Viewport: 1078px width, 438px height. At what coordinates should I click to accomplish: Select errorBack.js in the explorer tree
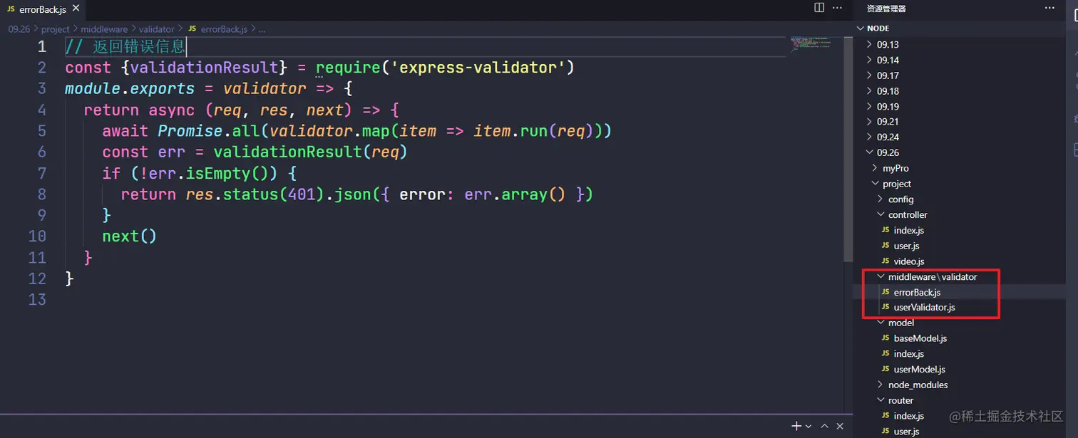coord(917,292)
